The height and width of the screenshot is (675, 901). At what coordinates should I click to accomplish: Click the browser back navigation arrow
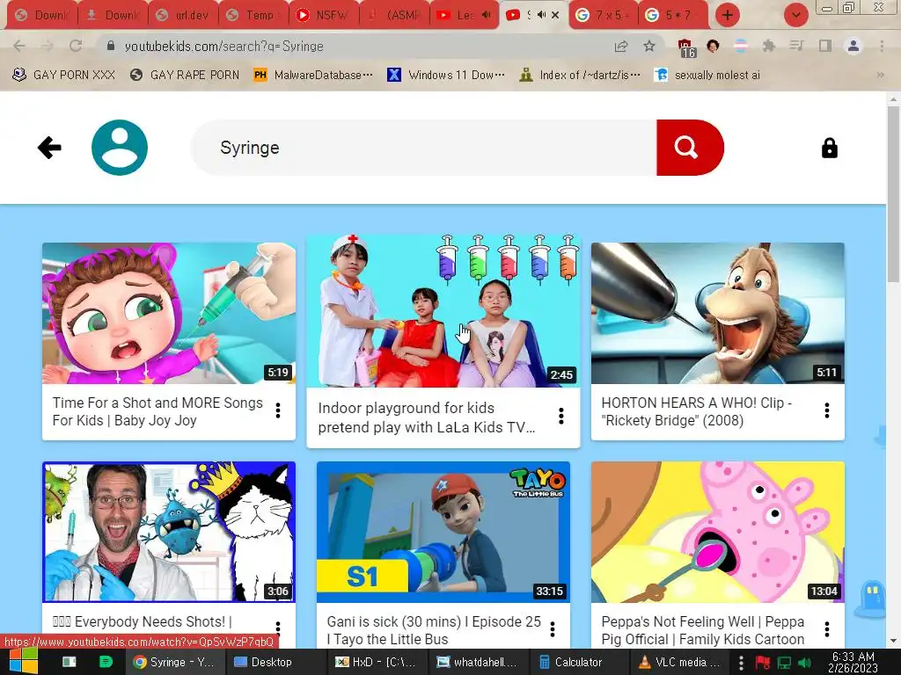[x=19, y=46]
